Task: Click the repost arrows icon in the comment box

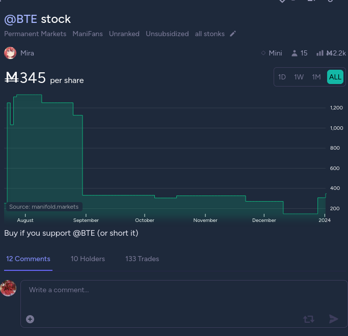Action: point(309,319)
